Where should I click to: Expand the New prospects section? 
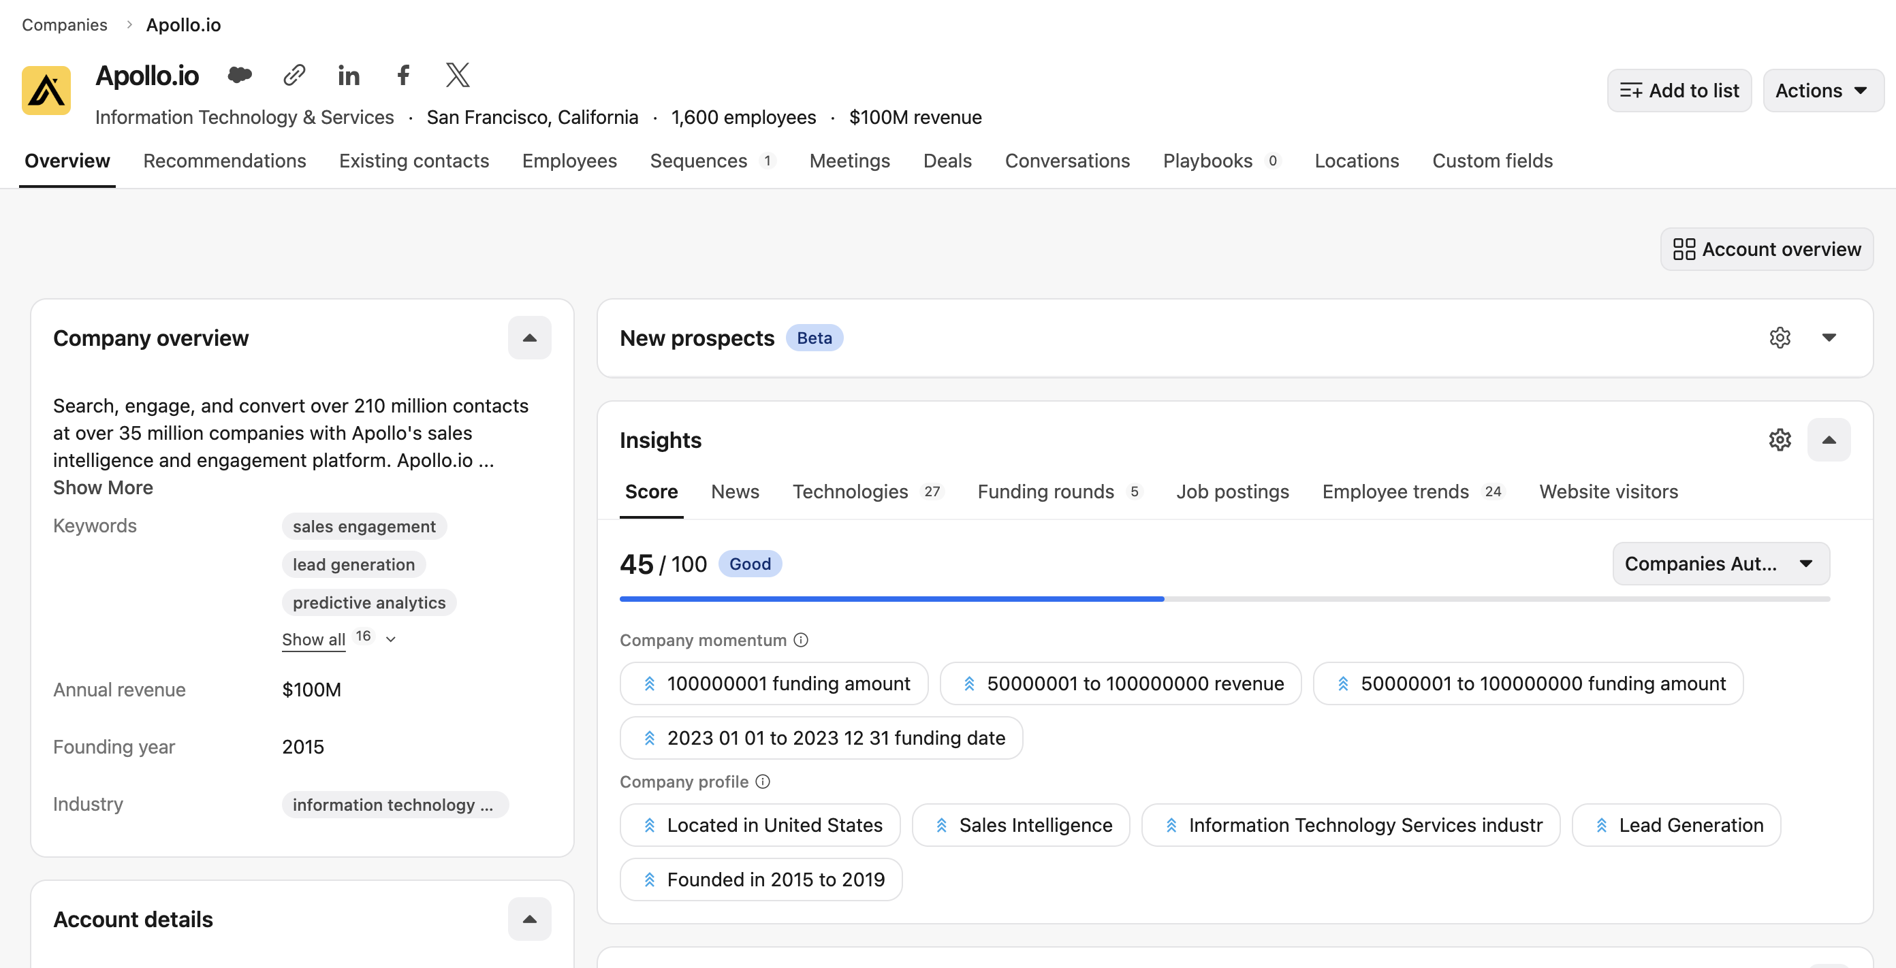[1829, 338]
